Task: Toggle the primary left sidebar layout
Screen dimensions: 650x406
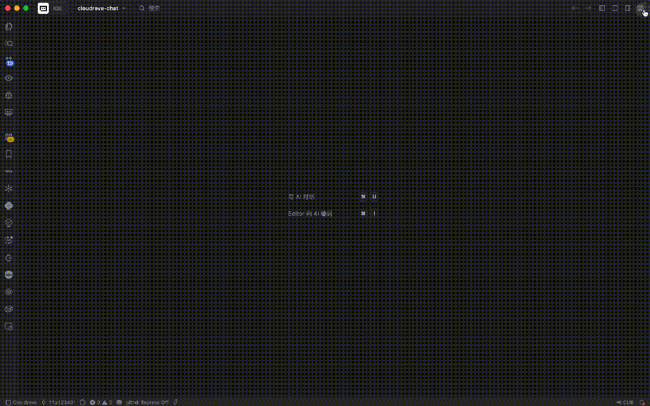Action: coord(602,8)
